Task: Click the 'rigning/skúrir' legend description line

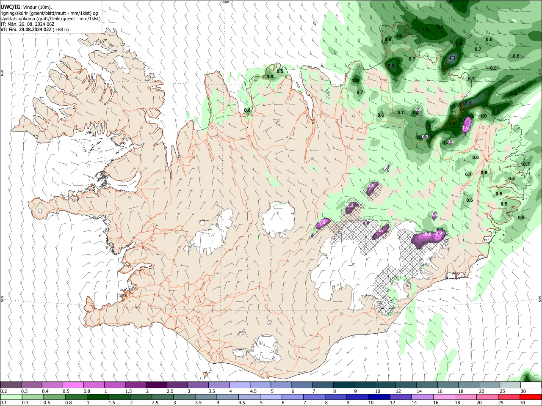Action: click(x=49, y=13)
